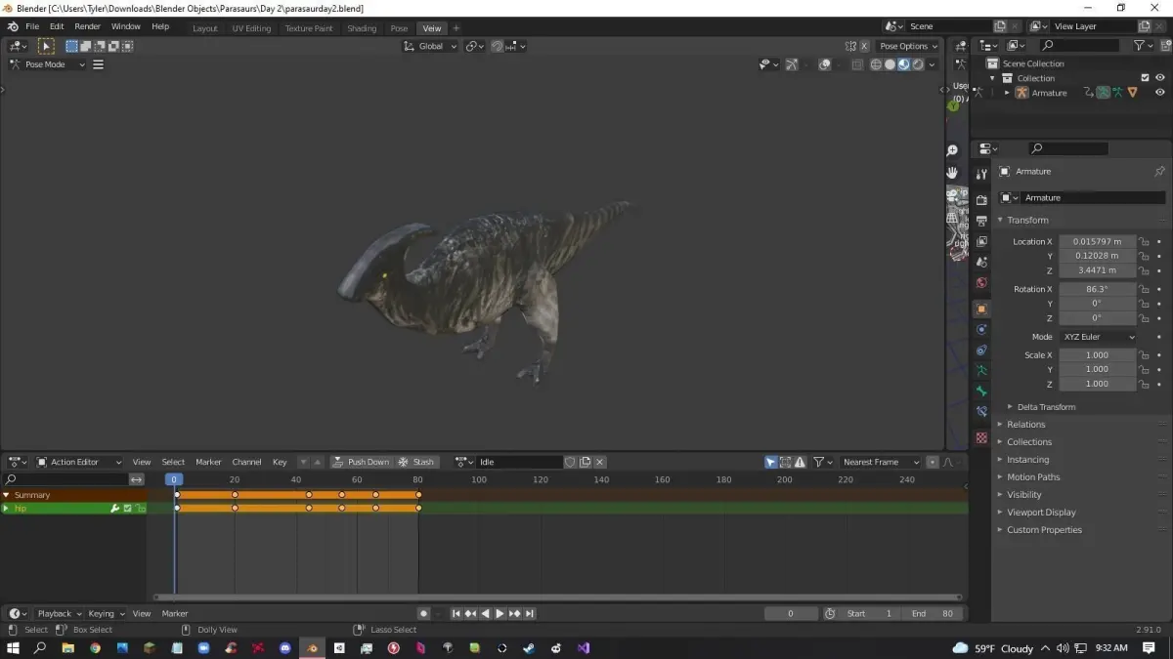This screenshot has width=1173, height=659.
Task: Click the current frame field showing 0
Action: click(x=791, y=613)
